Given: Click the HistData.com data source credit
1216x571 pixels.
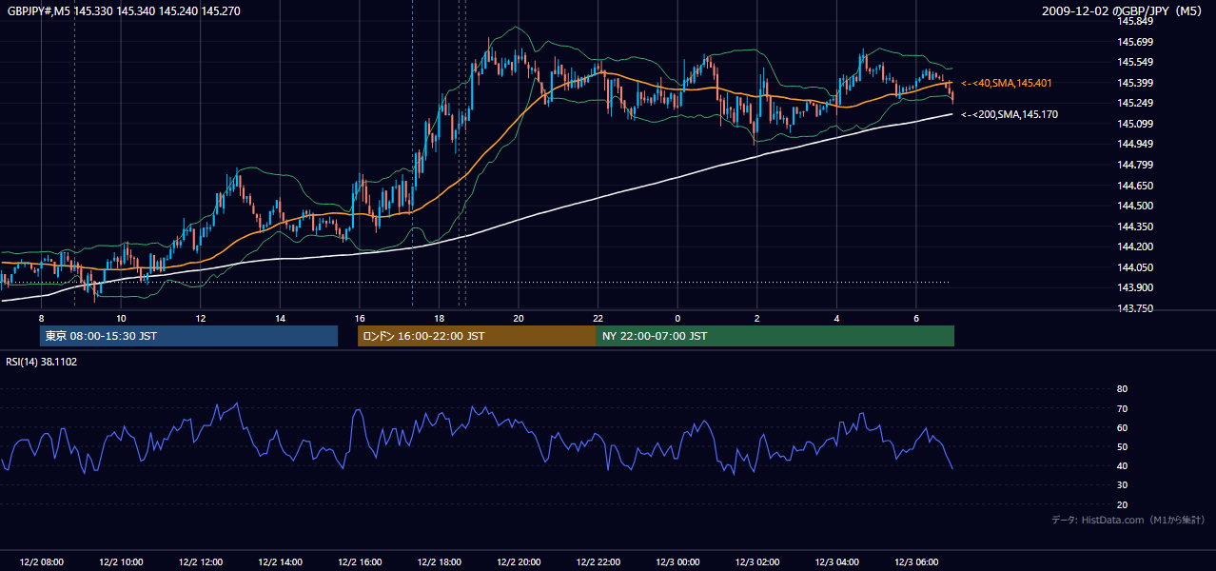Looking at the screenshot, I should pos(1128,520).
